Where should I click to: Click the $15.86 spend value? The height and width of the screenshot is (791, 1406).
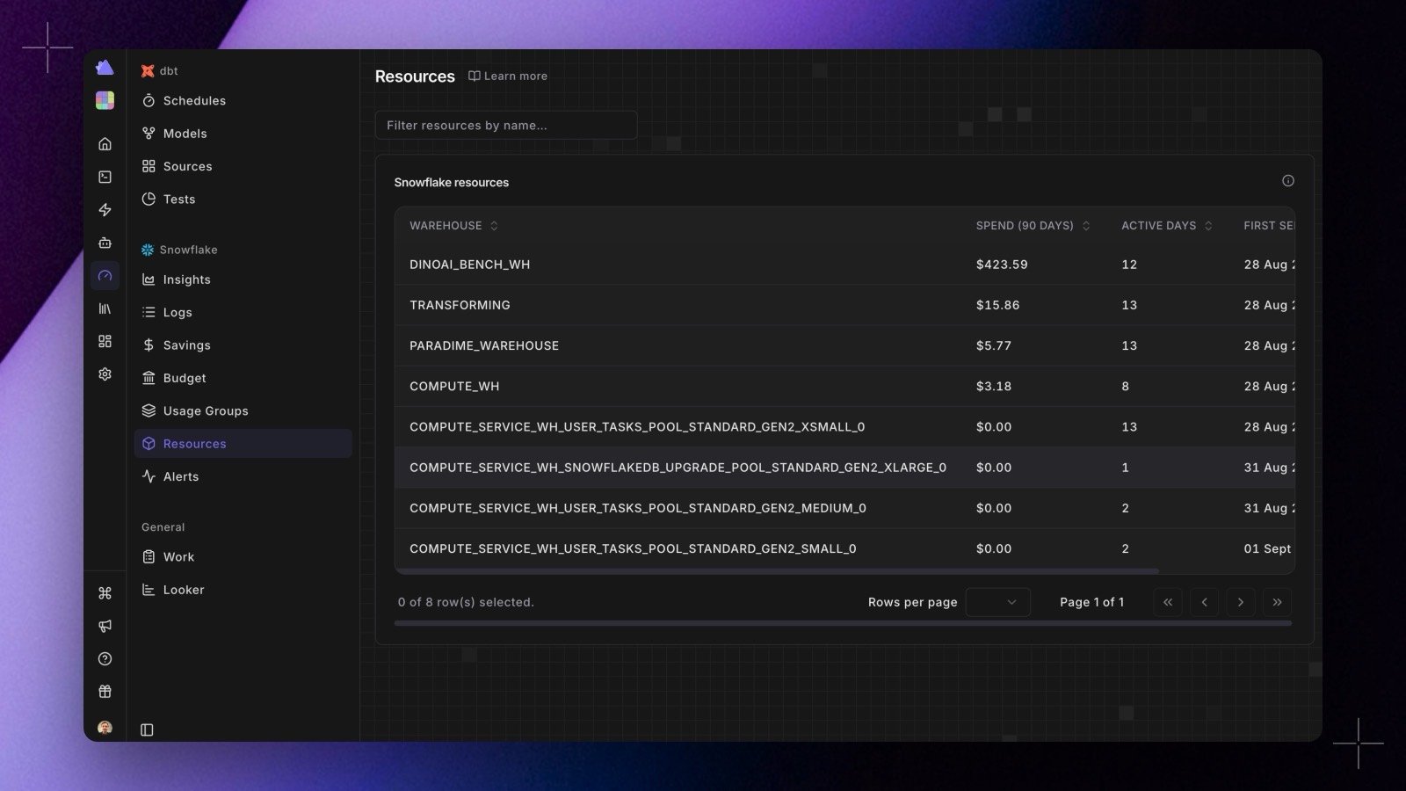click(x=997, y=305)
